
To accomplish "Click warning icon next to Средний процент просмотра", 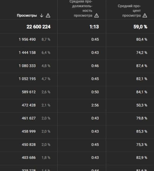I will coord(145,15).
